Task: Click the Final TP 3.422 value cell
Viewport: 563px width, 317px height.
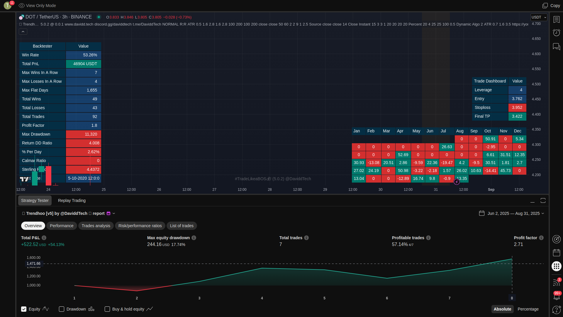Action: 517,116
